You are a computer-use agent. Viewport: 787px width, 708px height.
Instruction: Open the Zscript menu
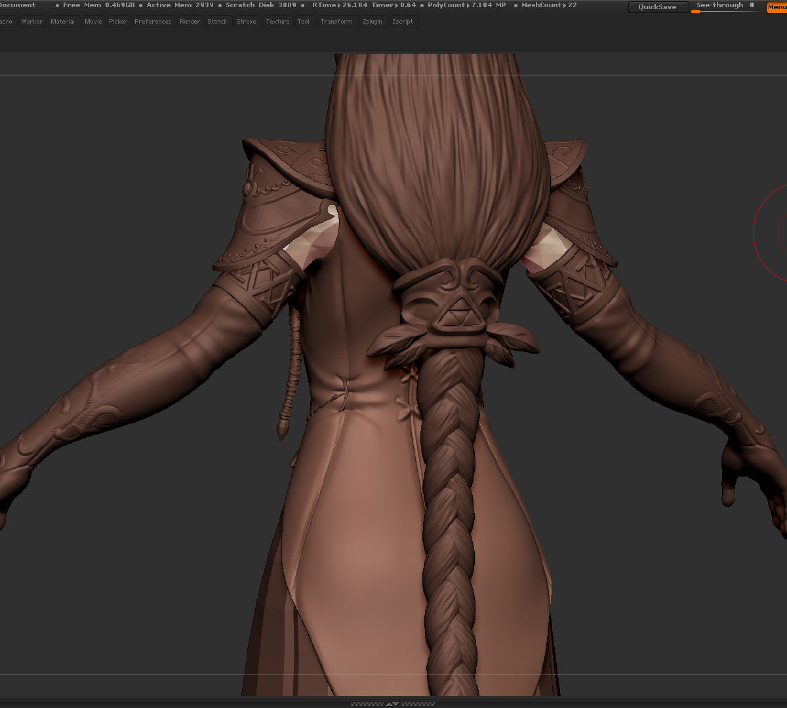tap(403, 22)
